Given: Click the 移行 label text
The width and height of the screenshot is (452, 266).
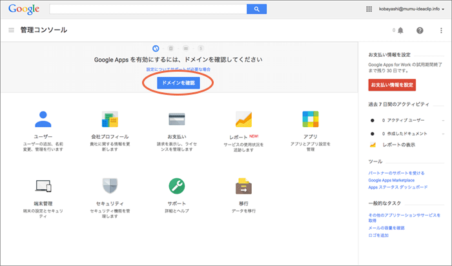Looking at the screenshot, I should [243, 203].
